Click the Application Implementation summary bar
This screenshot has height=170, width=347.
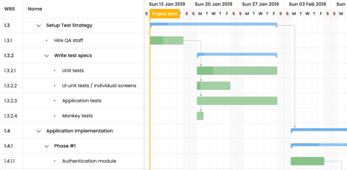(x=319, y=129)
